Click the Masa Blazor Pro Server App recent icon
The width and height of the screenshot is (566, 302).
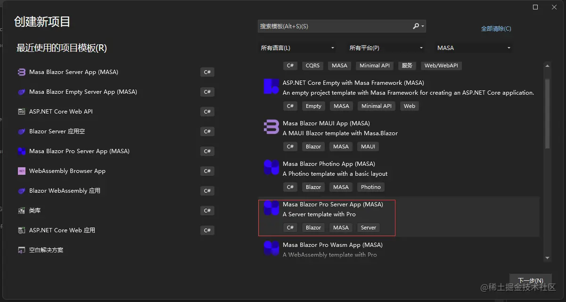21,151
